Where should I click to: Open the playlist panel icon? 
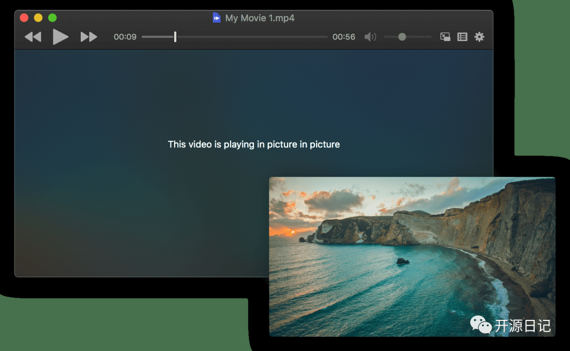[x=462, y=37]
